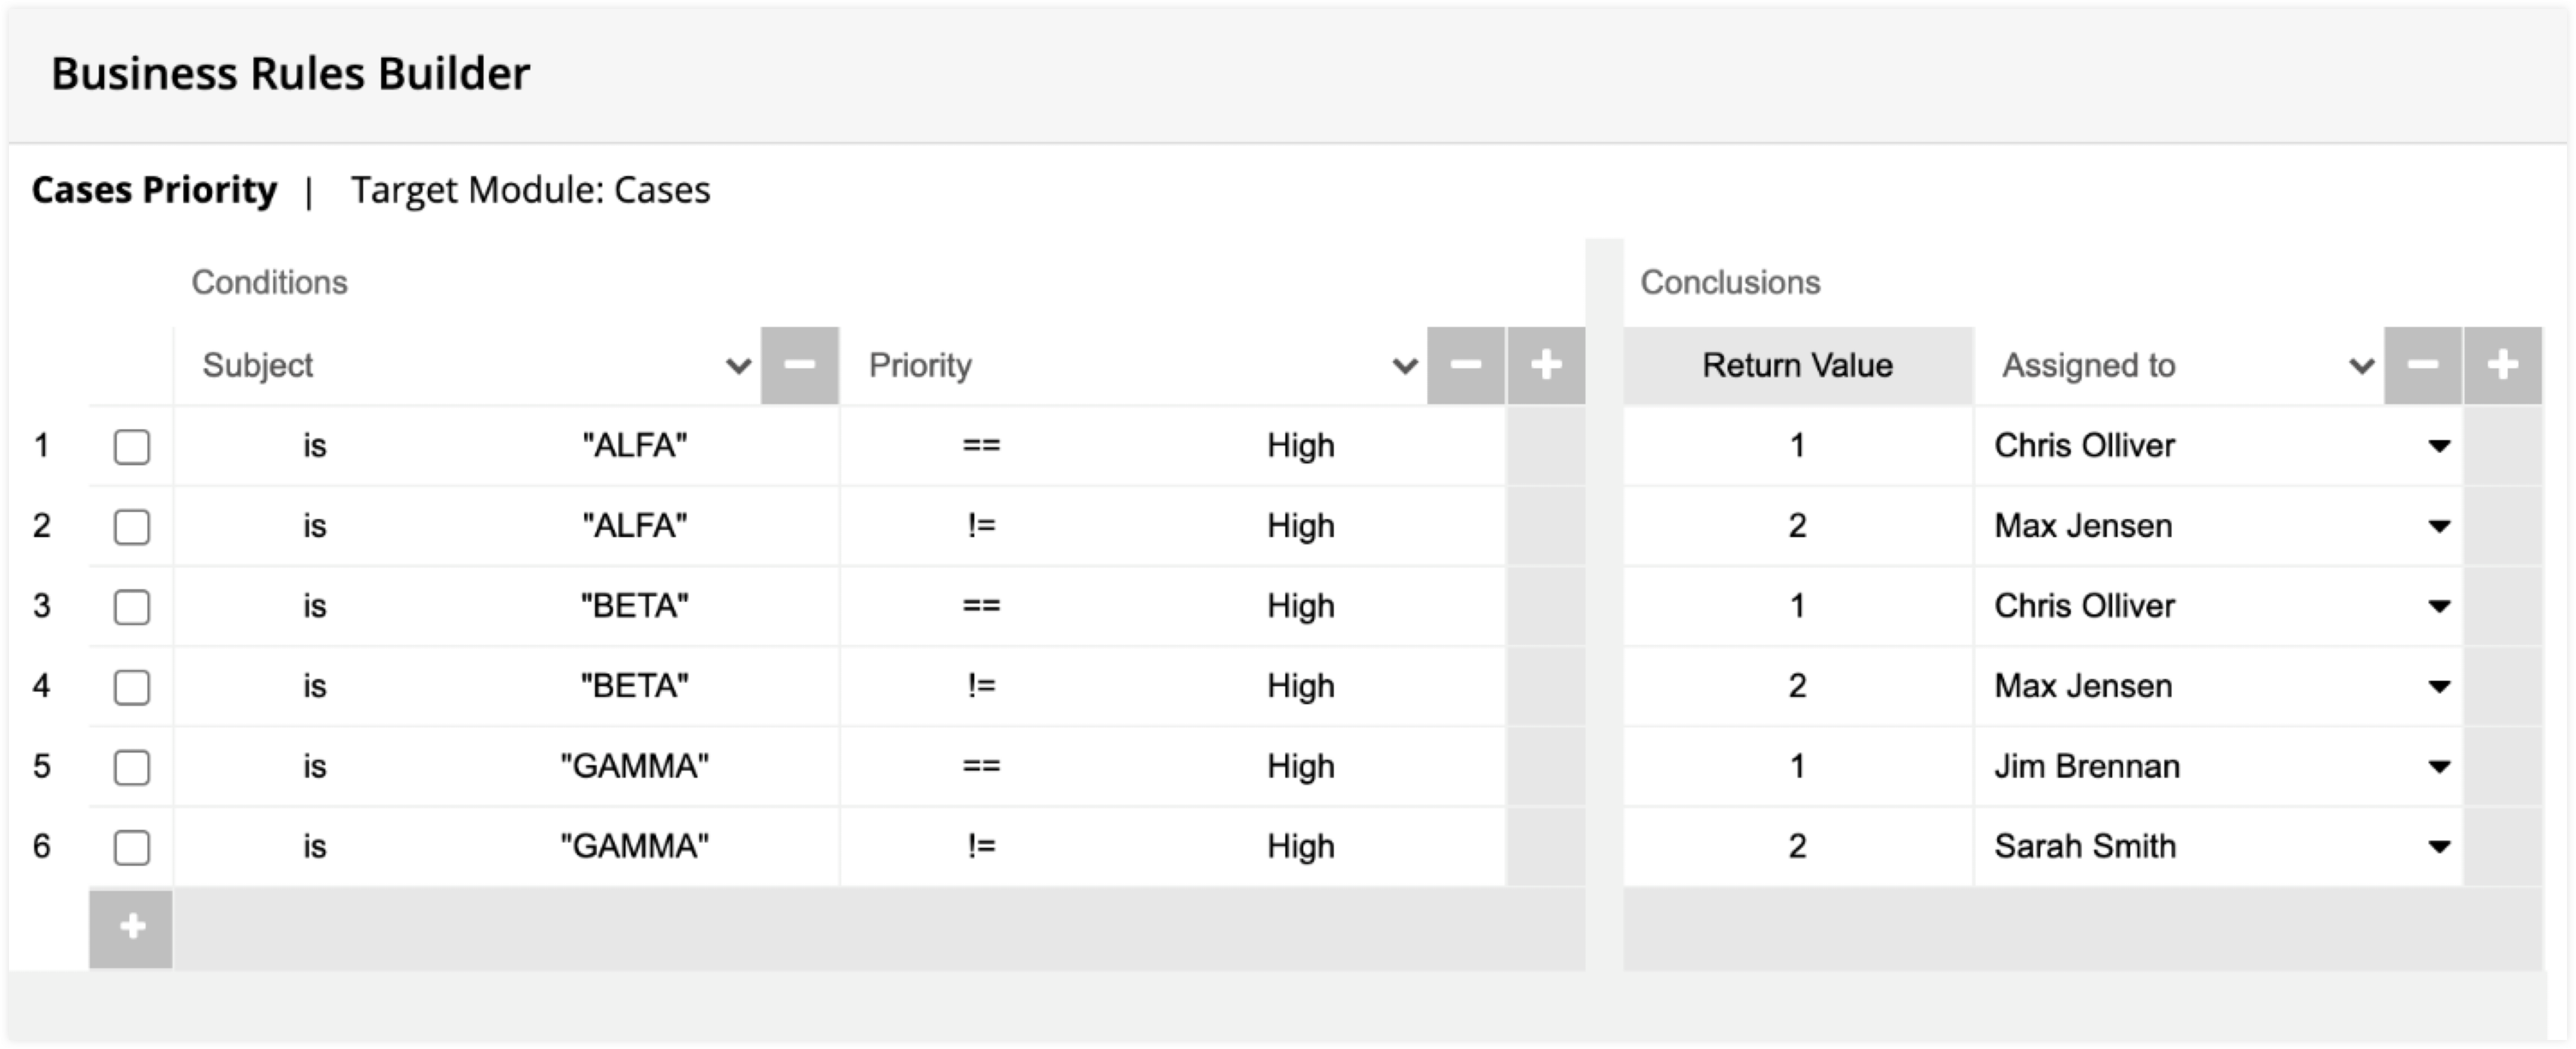This screenshot has width=2576, height=1049.
Task: Open the Subject condition dropdown
Action: click(x=738, y=366)
